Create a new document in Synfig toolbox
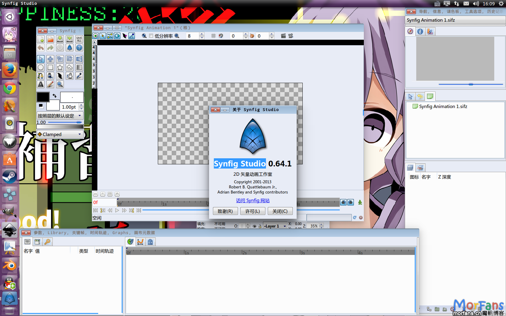Viewport: 506px width, 316px height. pyautogui.click(x=41, y=39)
